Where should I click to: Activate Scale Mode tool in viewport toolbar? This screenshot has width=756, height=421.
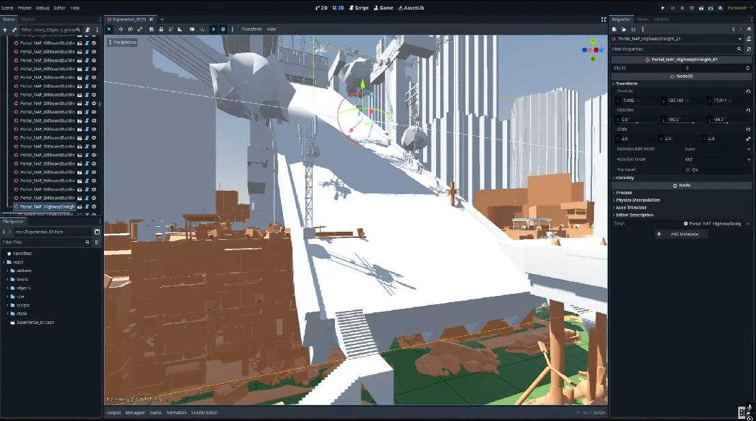coord(140,29)
